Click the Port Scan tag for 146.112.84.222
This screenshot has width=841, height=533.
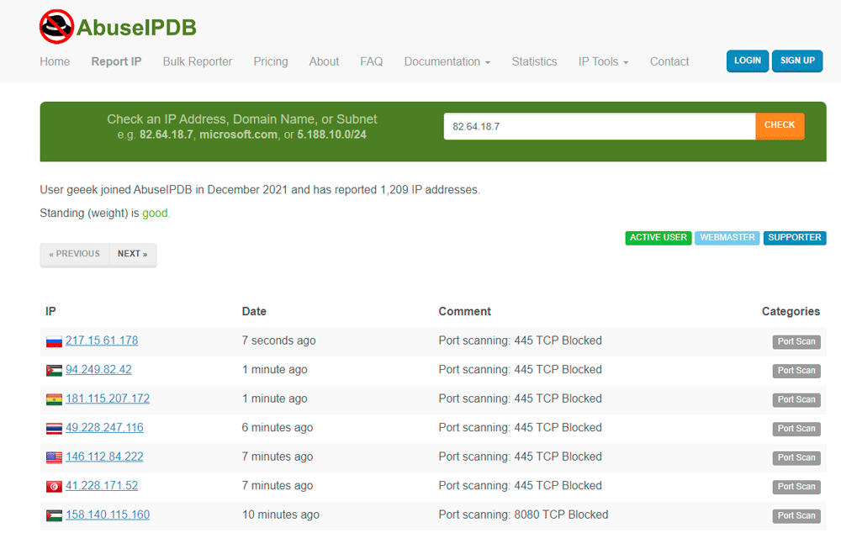[x=796, y=457]
